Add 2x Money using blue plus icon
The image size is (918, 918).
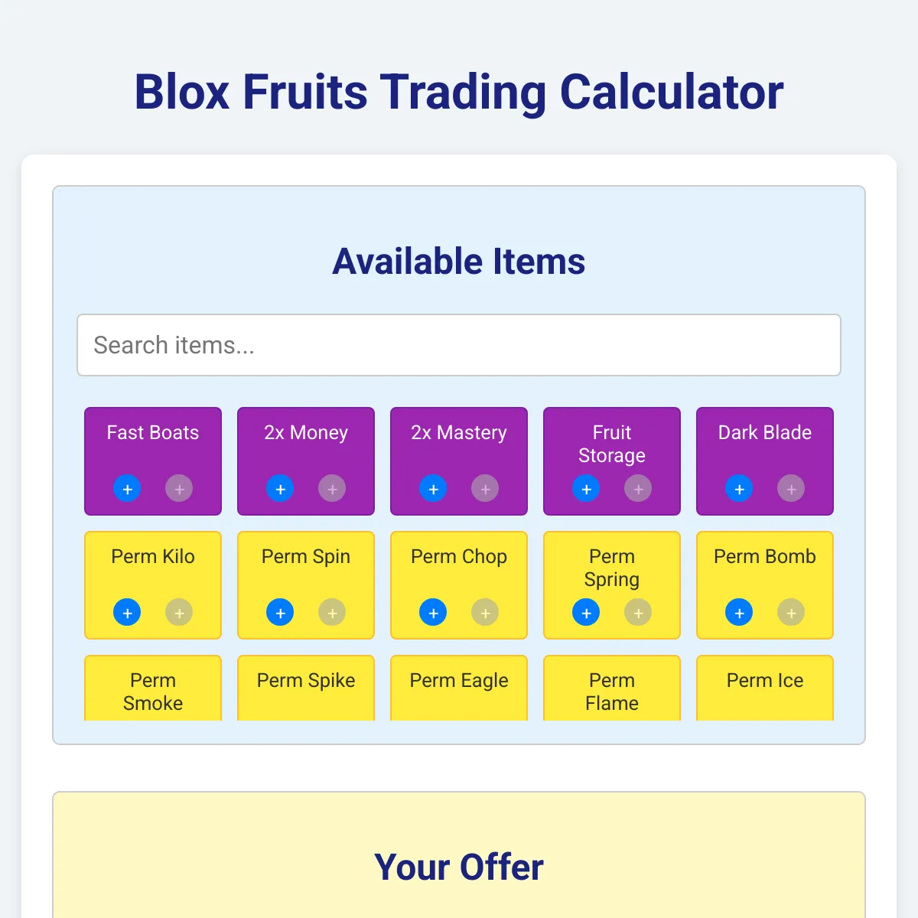tap(280, 488)
